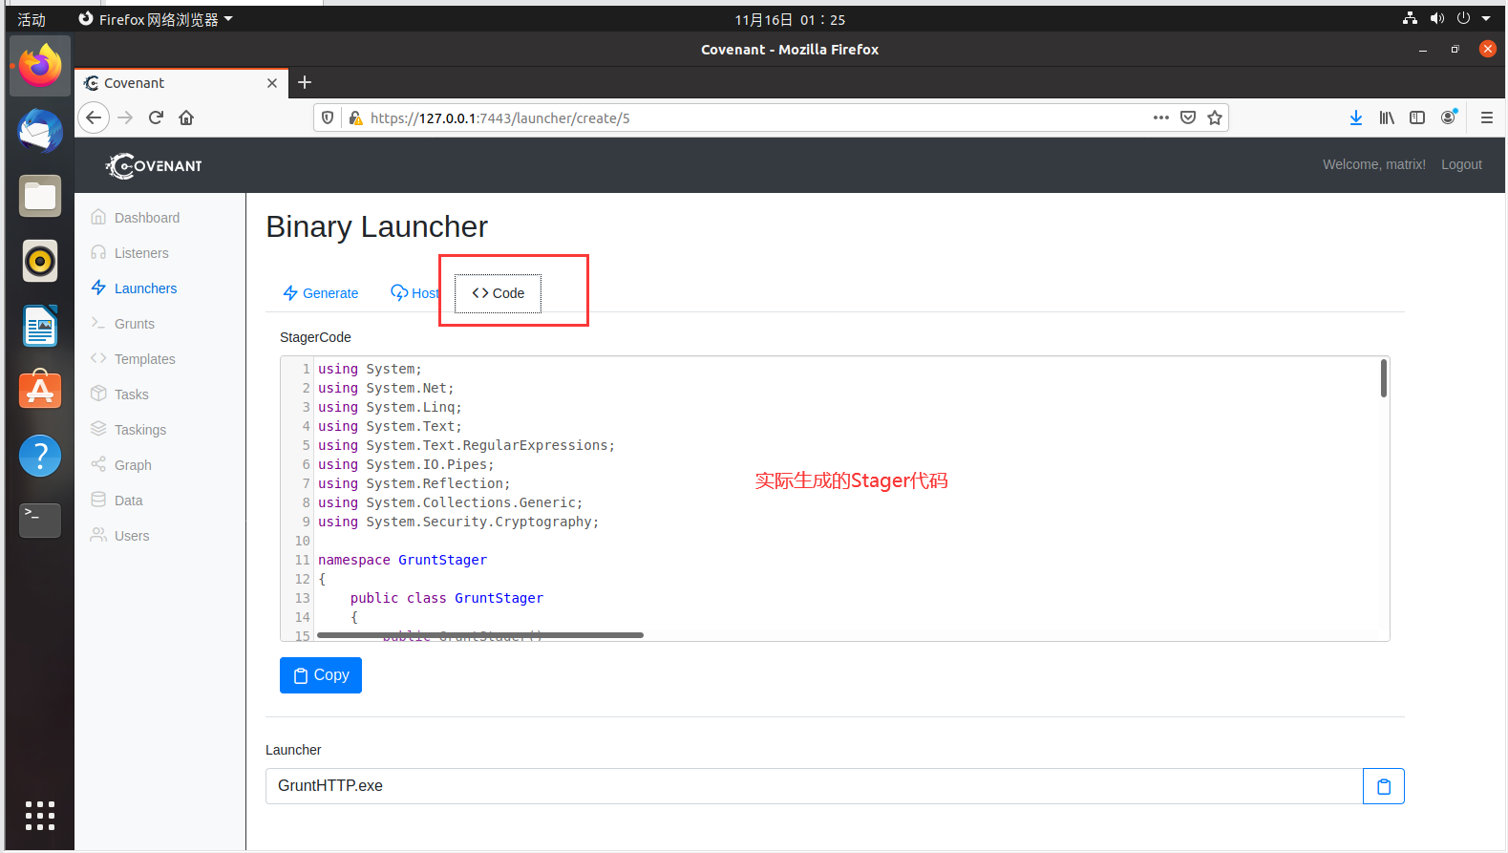Image resolution: width=1508 pixels, height=853 pixels.
Task: Click the code editor horizontal scrollbar
Action: (x=479, y=634)
